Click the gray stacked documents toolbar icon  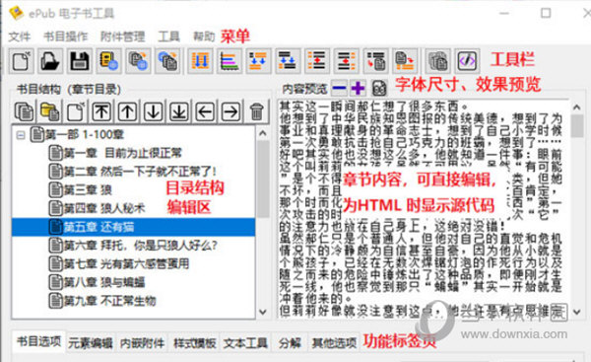[x=438, y=61]
